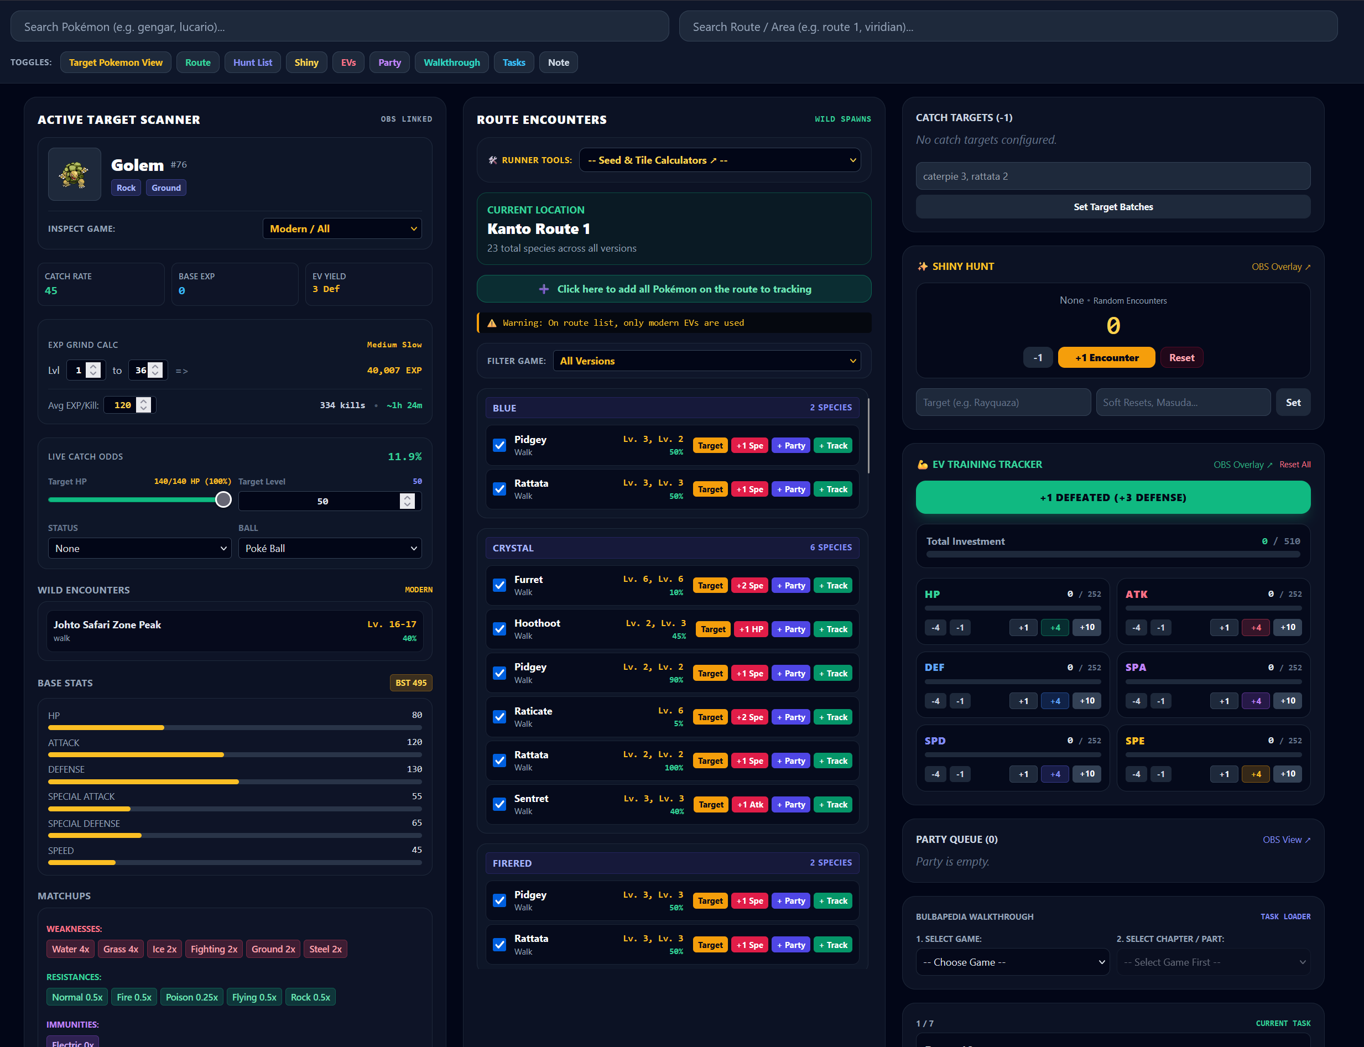
Task: Add 4 EVs to HP
Action: coord(1055,628)
